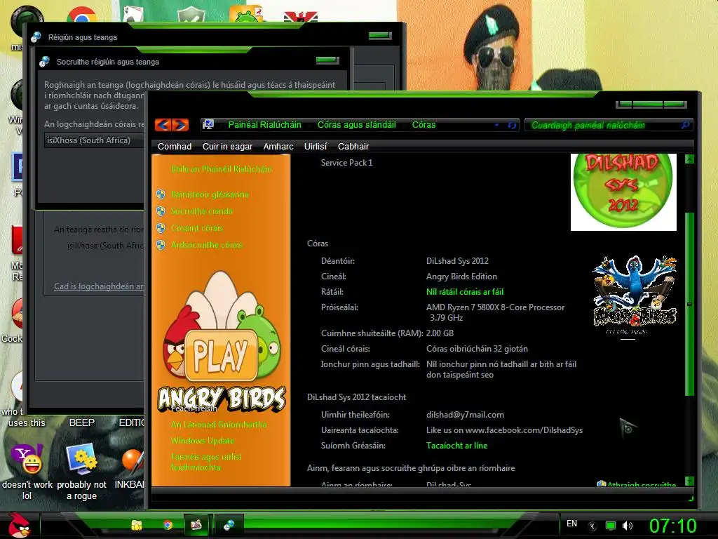Image resolution: width=718 pixels, height=539 pixels.
Task: Click the 07:10 taskbar clock
Action: [673, 526]
